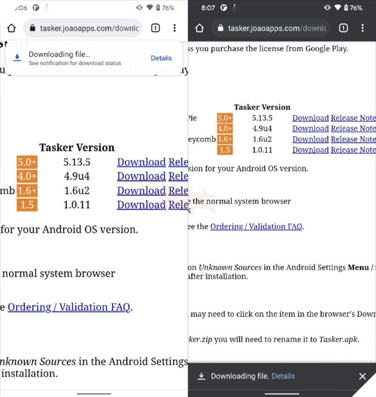Click the URL field in left browser
Viewport: 376px width, 397px height.
coord(82,28)
